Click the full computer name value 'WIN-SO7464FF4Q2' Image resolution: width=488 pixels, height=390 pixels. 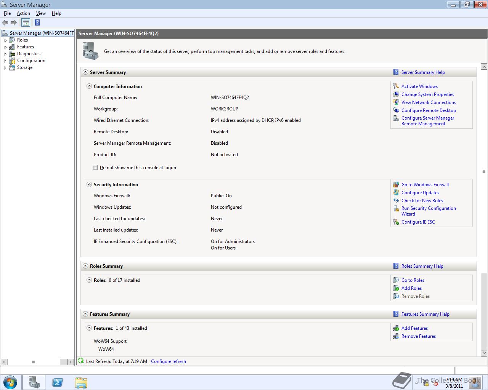point(230,97)
